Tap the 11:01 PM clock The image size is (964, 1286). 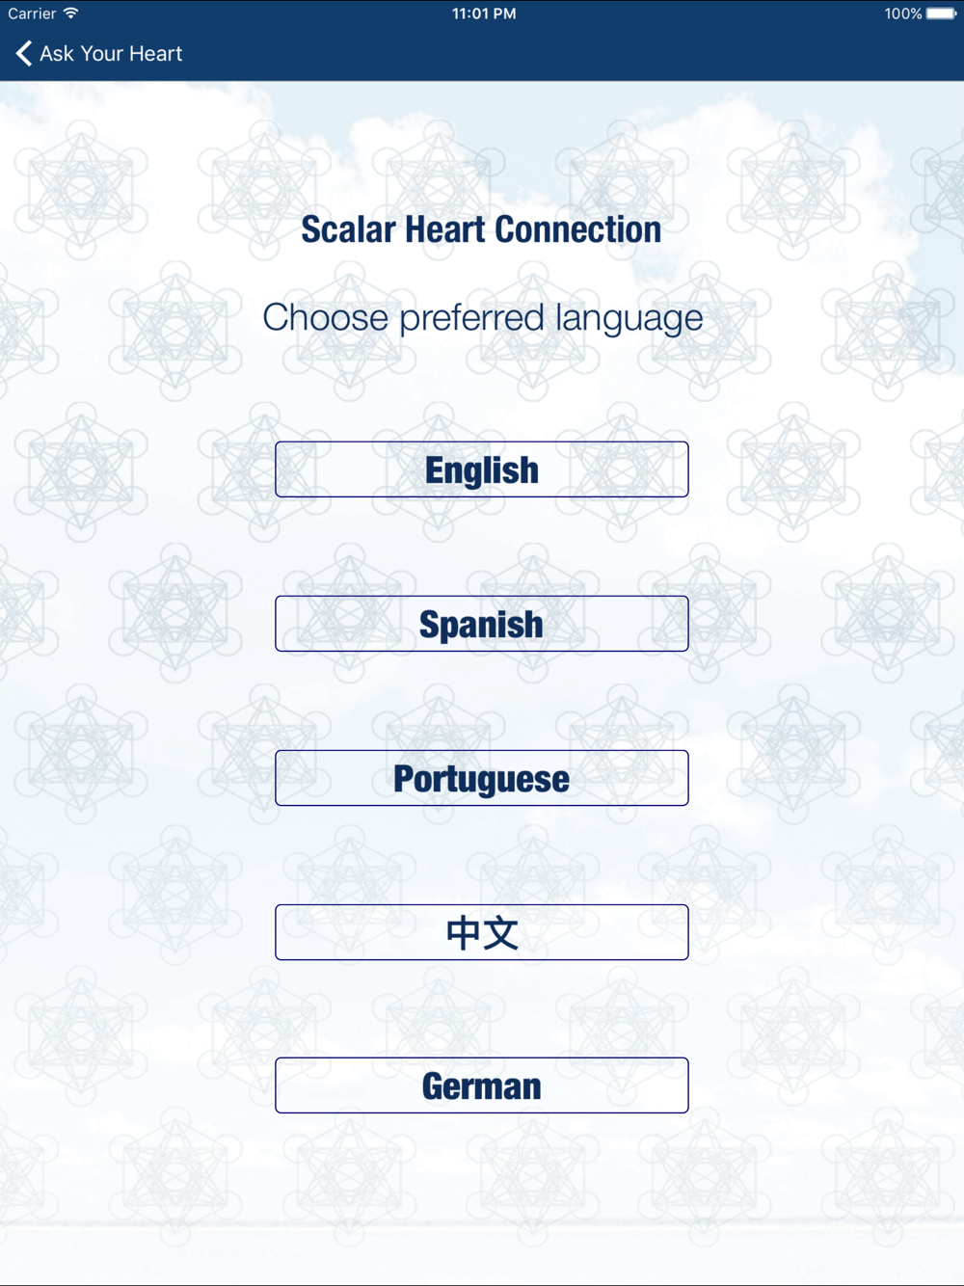(484, 13)
